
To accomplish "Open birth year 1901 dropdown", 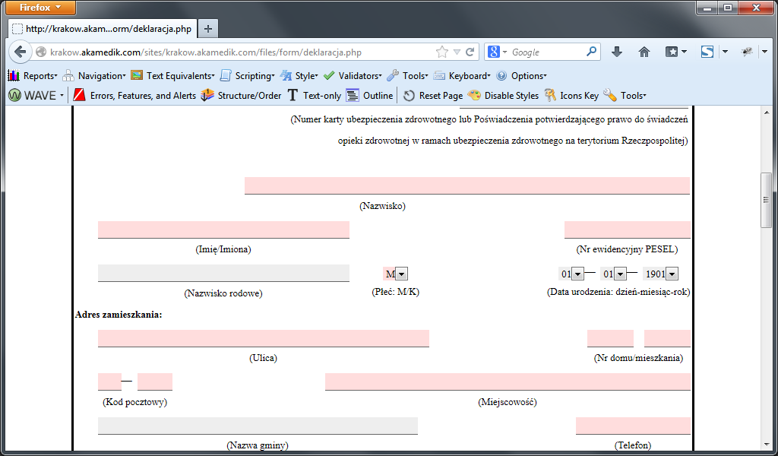I will (x=660, y=274).
